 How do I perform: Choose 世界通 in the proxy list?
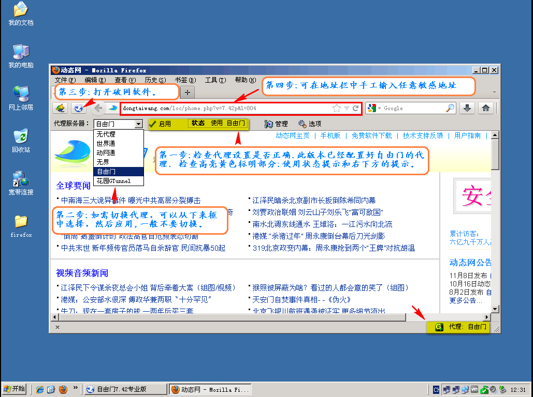119,144
